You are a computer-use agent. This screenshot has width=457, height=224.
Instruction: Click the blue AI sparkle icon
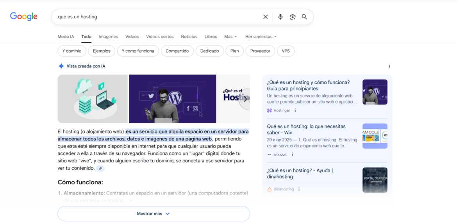(61, 66)
